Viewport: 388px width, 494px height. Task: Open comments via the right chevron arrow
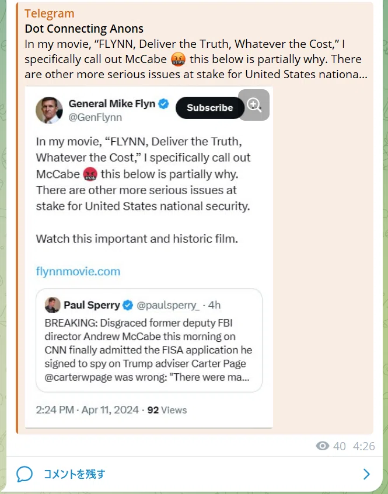pos(366,474)
